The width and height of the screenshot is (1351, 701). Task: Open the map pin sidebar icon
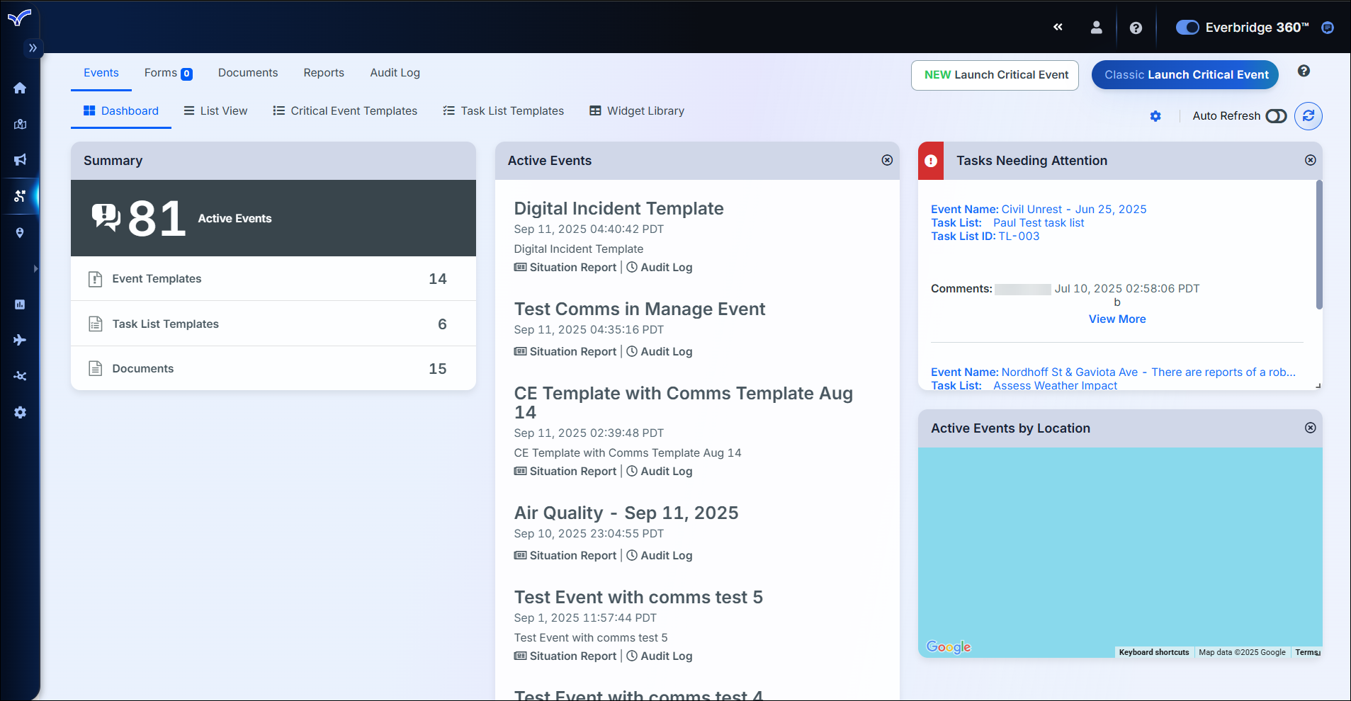tap(20, 124)
